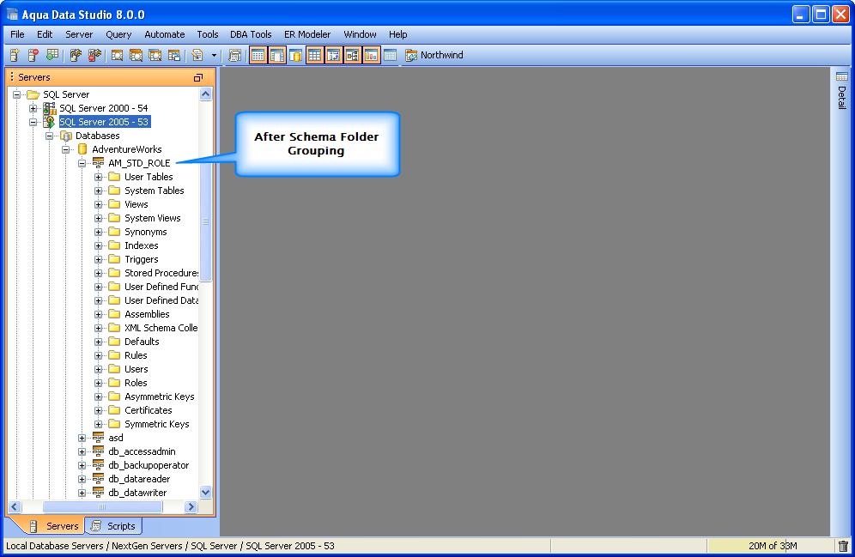Open the Tools menu
This screenshot has width=855, height=557.
[x=208, y=34]
